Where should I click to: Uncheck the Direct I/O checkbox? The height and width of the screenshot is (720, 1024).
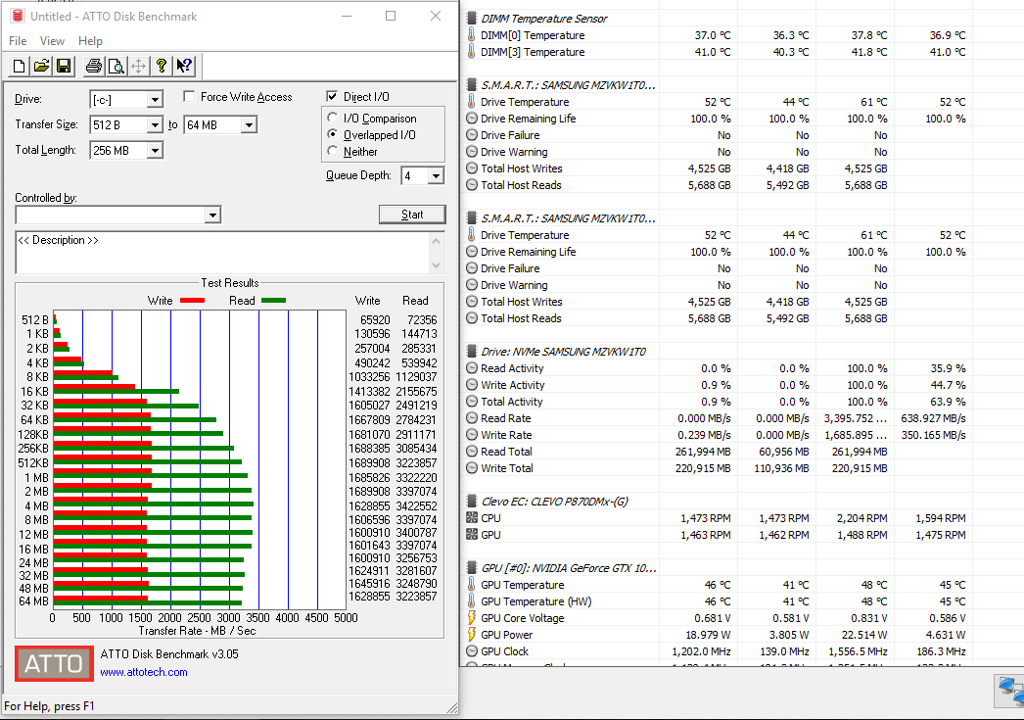pyautogui.click(x=333, y=97)
